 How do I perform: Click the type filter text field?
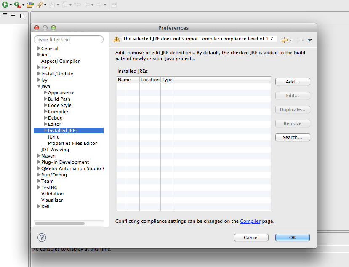click(69, 40)
